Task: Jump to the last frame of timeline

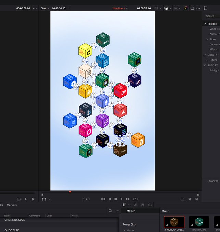Action: [x=128, y=199]
